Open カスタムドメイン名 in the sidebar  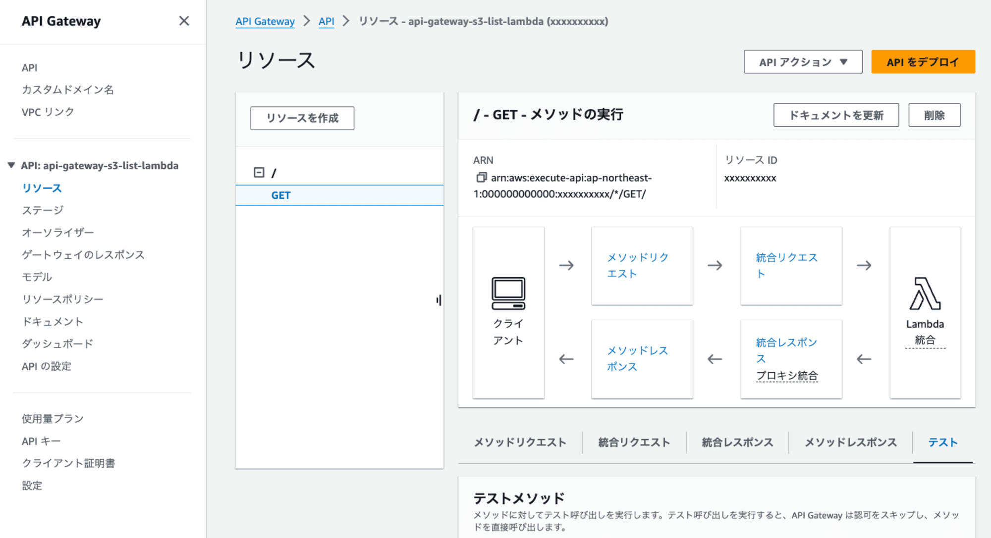(x=68, y=90)
